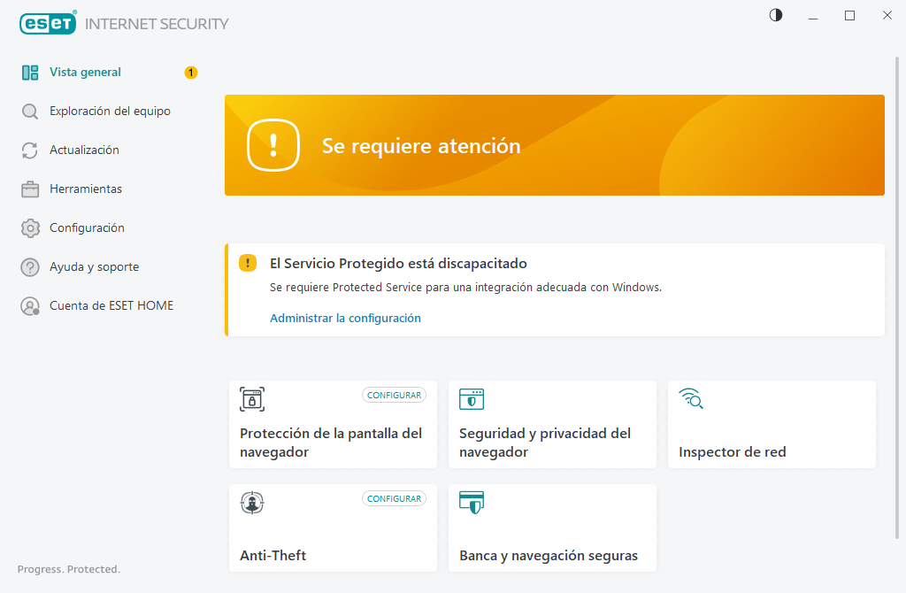Click the browser privacy shield window icon

pyautogui.click(x=472, y=399)
